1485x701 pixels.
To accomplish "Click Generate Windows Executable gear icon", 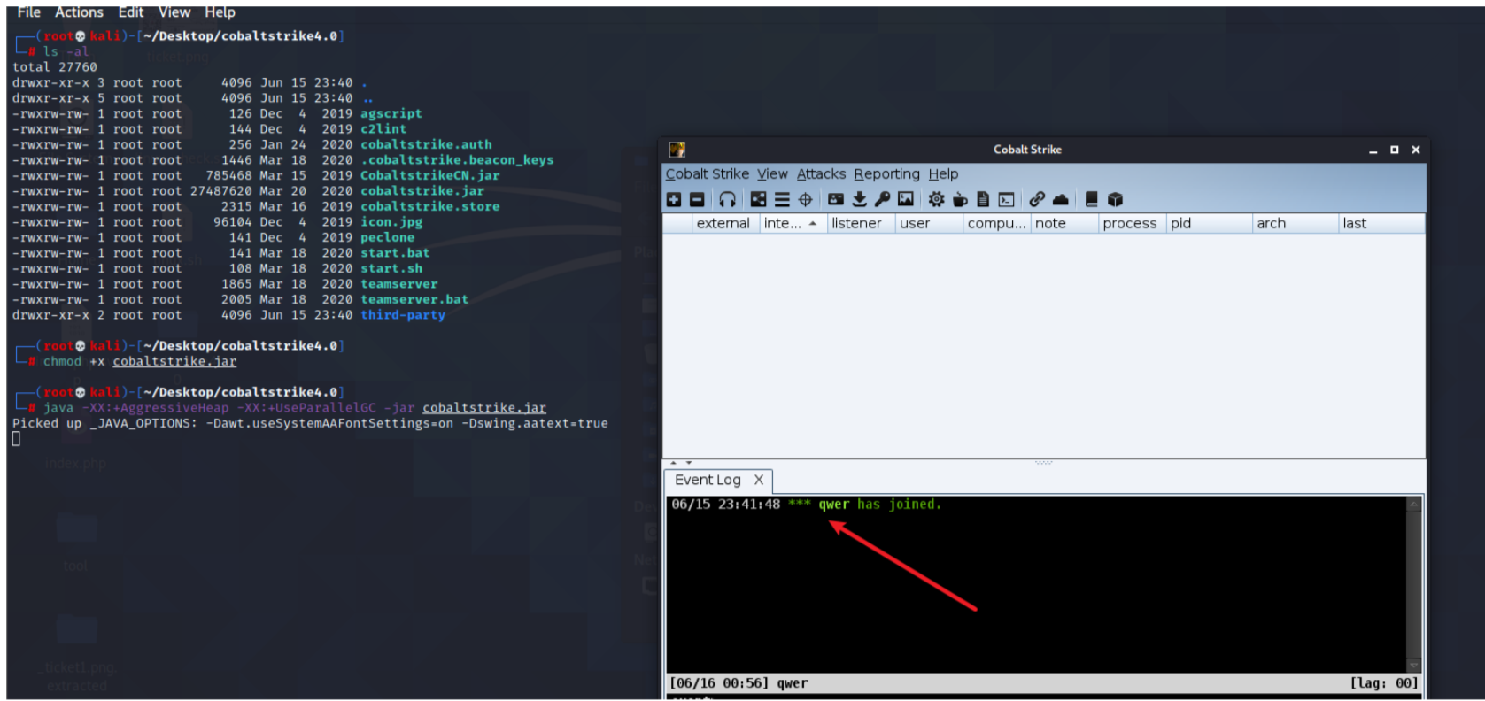I will pyautogui.click(x=936, y=200).
